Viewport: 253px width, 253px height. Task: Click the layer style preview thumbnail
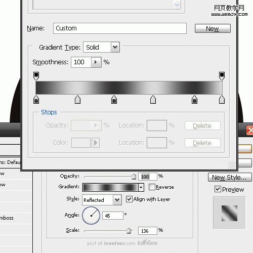229,213
